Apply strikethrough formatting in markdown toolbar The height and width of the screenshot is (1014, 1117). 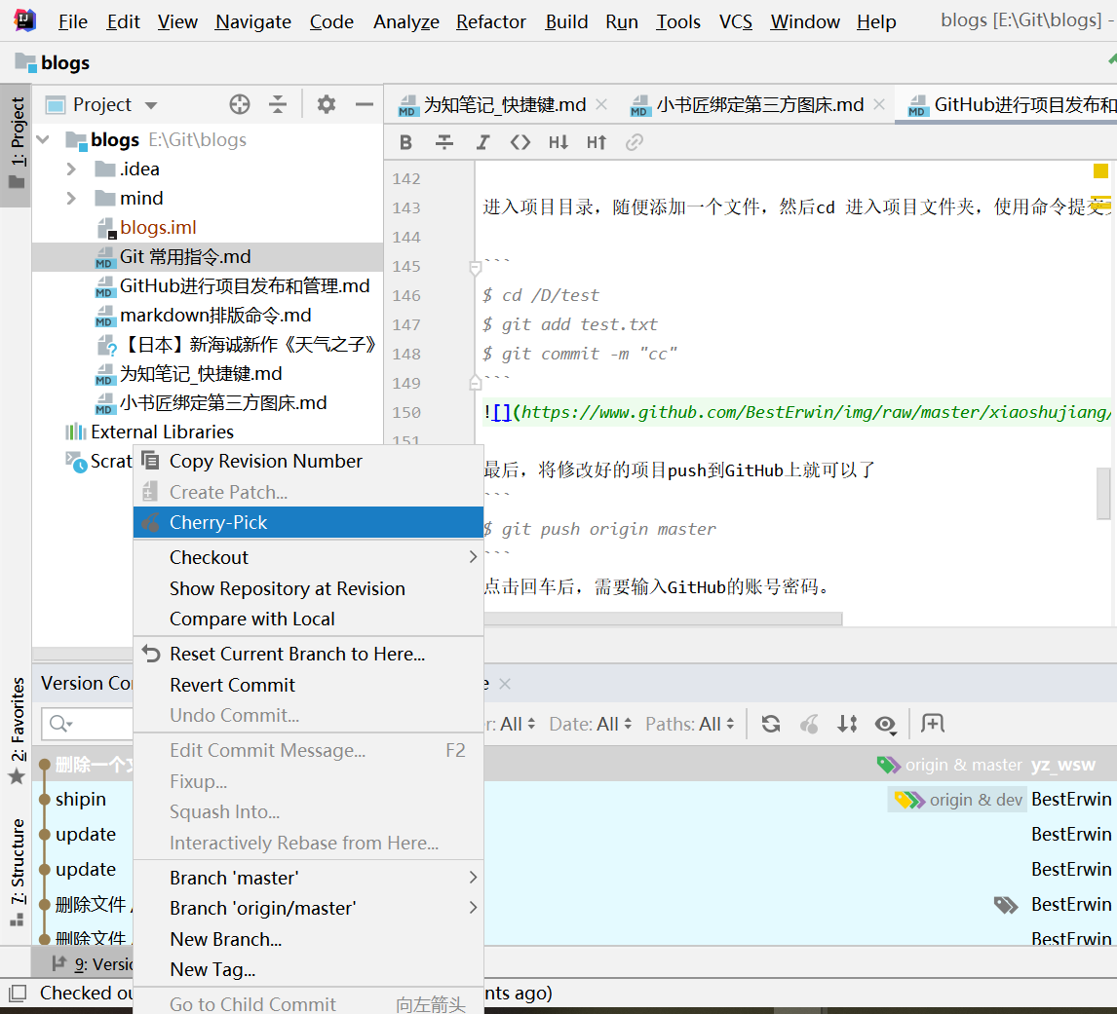coord(444,142)
